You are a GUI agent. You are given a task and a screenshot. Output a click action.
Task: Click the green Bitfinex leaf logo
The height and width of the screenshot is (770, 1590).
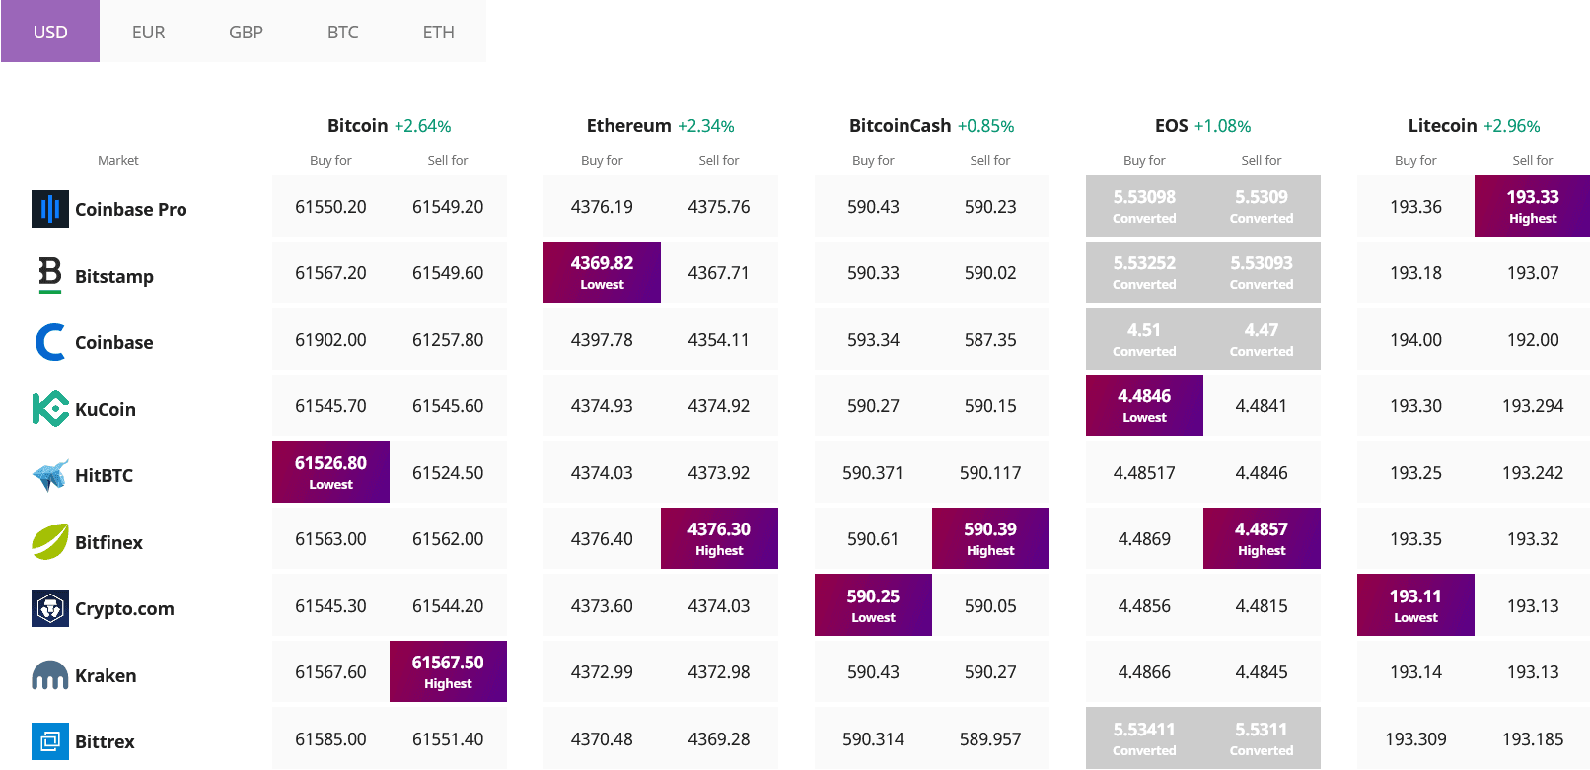[50, 542]
